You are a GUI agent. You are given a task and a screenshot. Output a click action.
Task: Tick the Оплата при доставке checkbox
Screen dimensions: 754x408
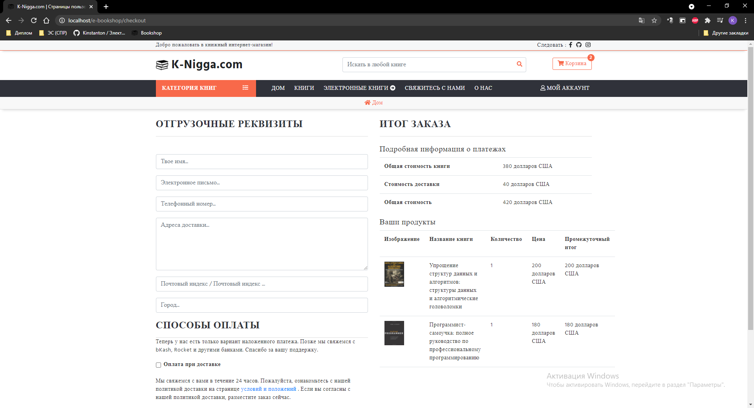(x=158, y=365)
